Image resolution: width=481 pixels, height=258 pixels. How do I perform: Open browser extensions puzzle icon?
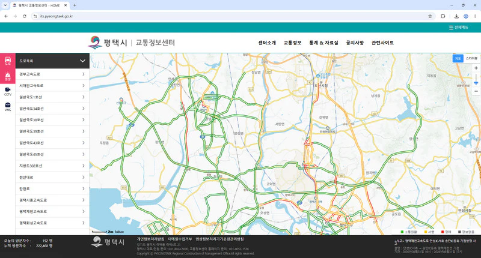coord(443,16)
